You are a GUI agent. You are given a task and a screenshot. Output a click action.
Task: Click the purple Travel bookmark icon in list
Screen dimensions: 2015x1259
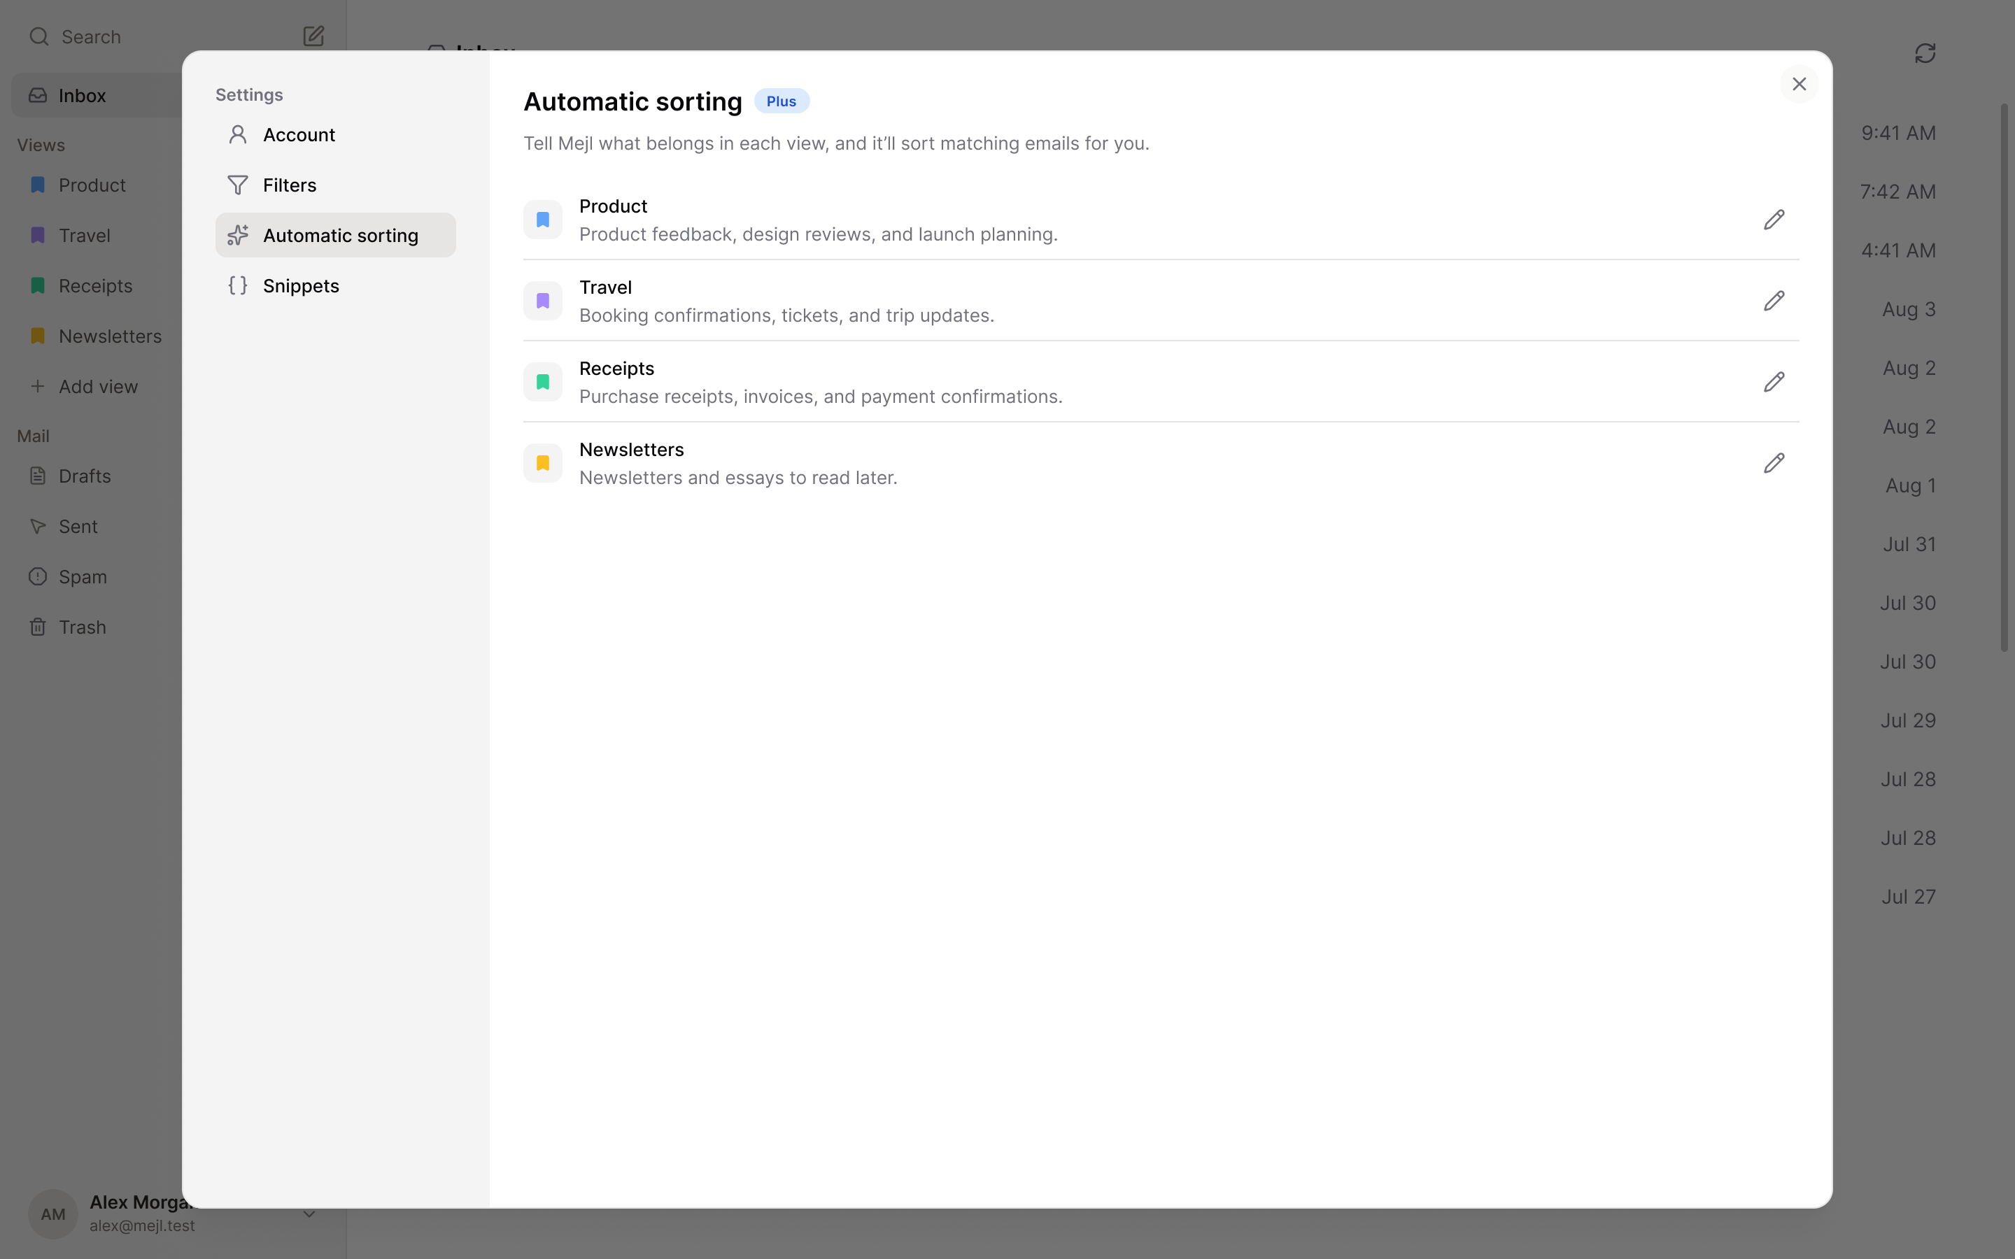point(543,301)
